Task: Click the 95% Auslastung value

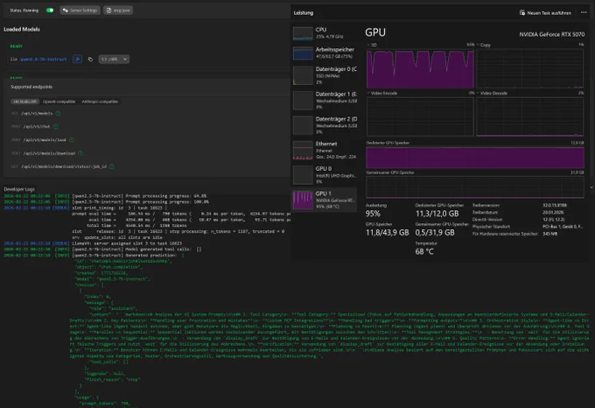Action: (x=373, y=214)
